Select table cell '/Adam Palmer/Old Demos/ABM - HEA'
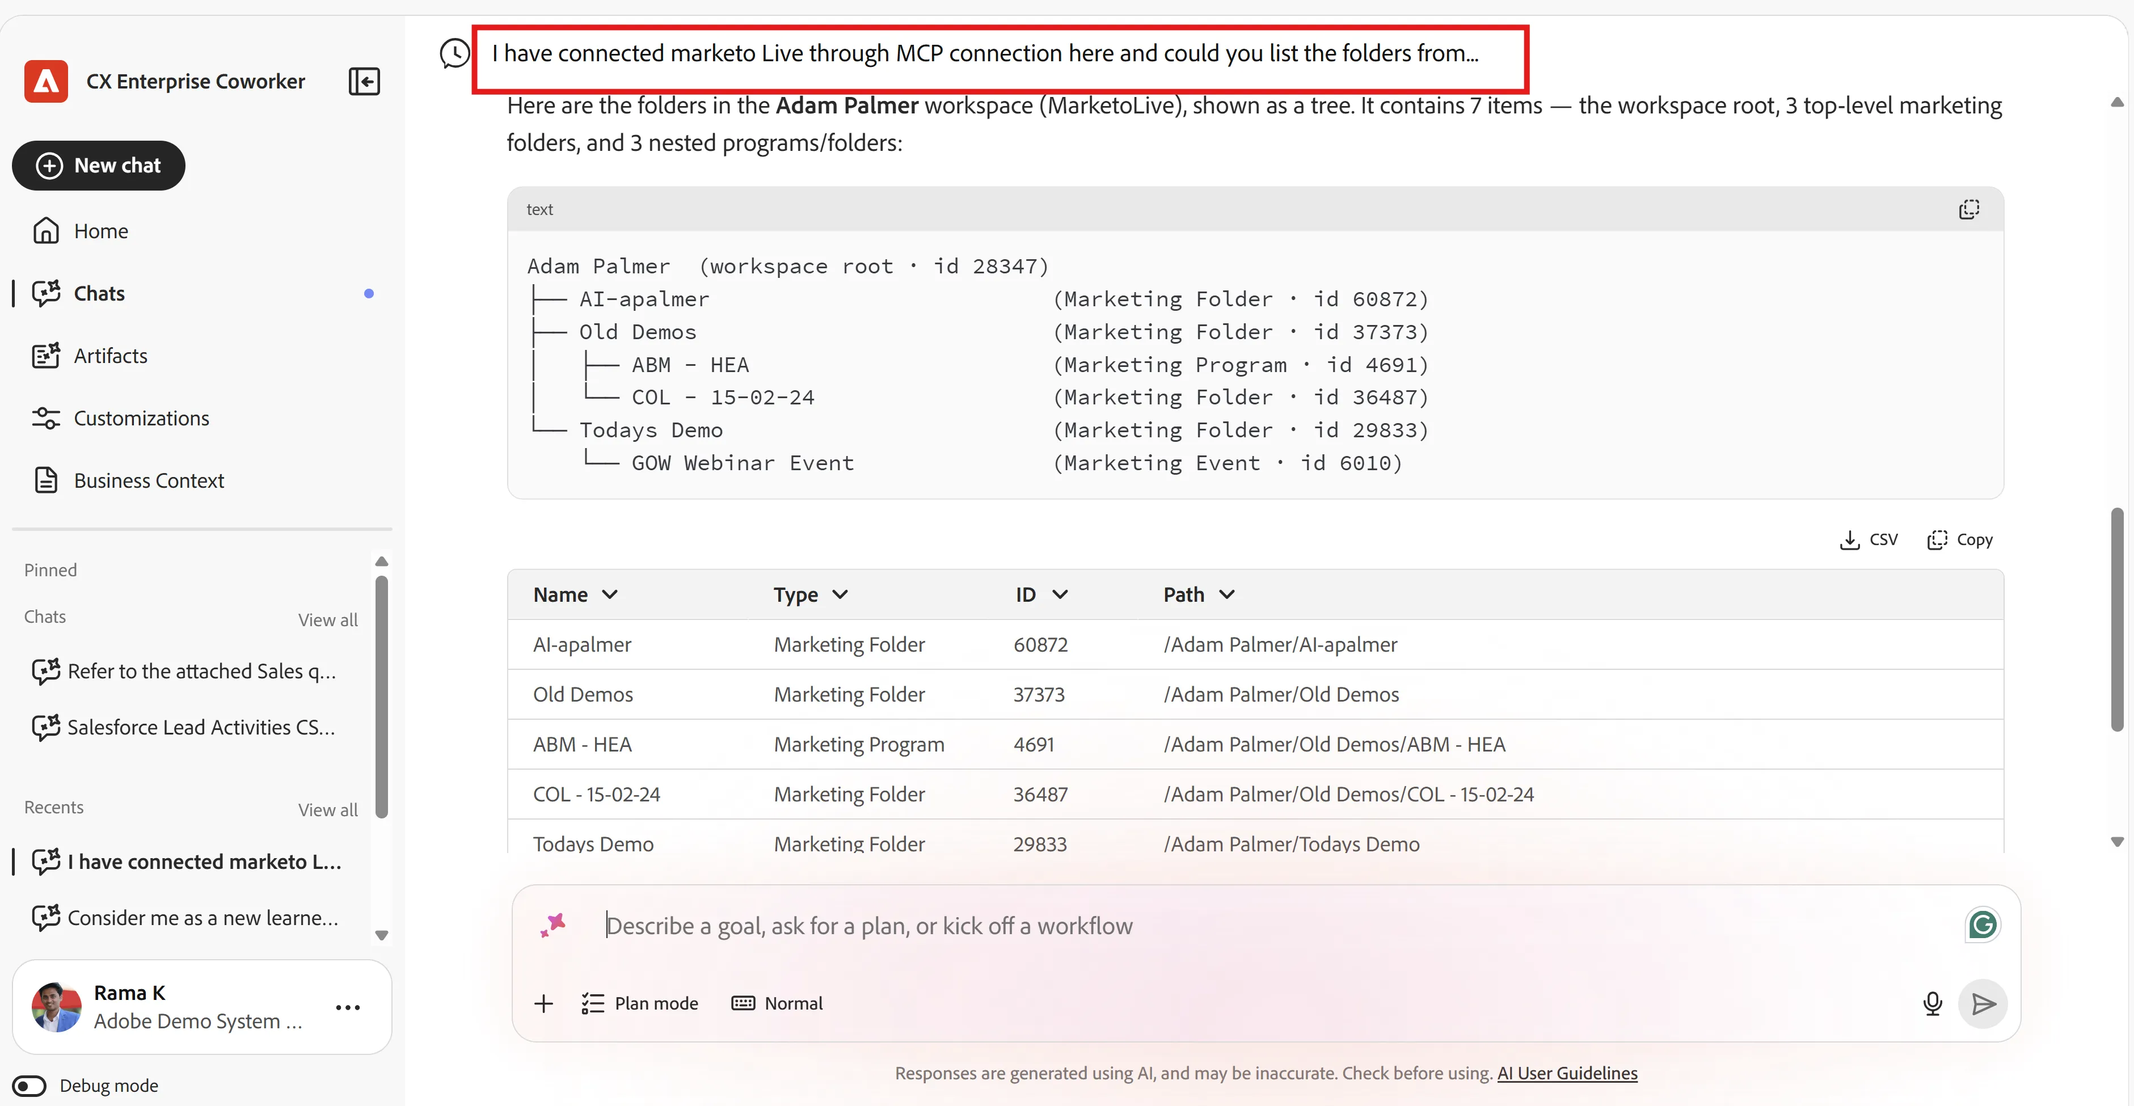 1334,744
